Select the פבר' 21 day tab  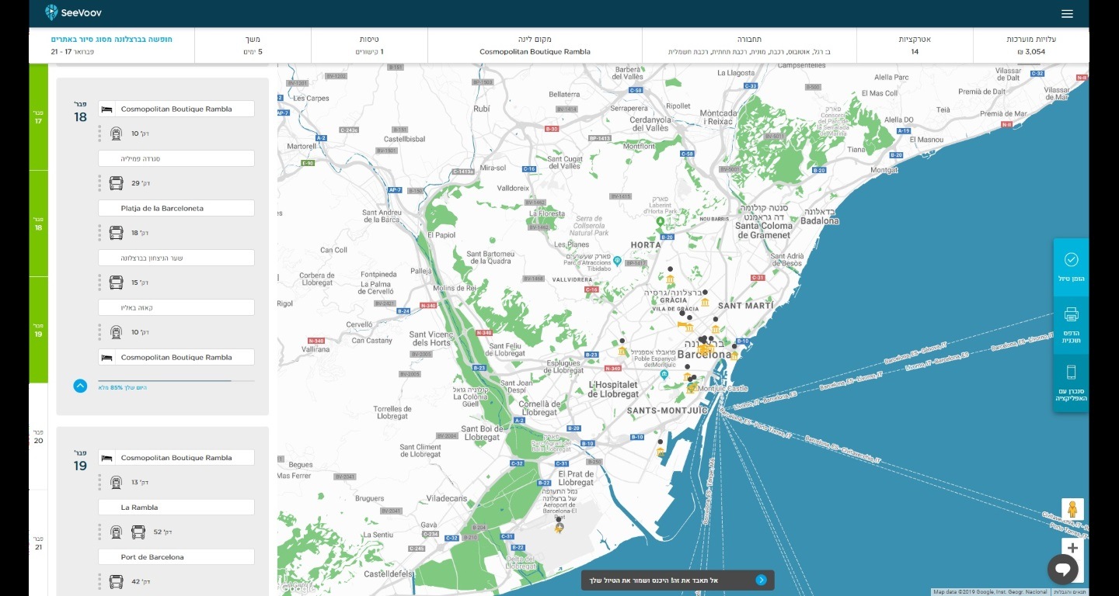[x=38, y=542]
